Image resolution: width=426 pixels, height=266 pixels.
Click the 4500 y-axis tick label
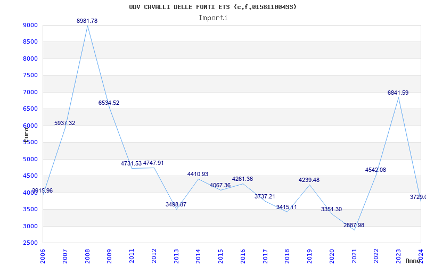coord(30,176)
